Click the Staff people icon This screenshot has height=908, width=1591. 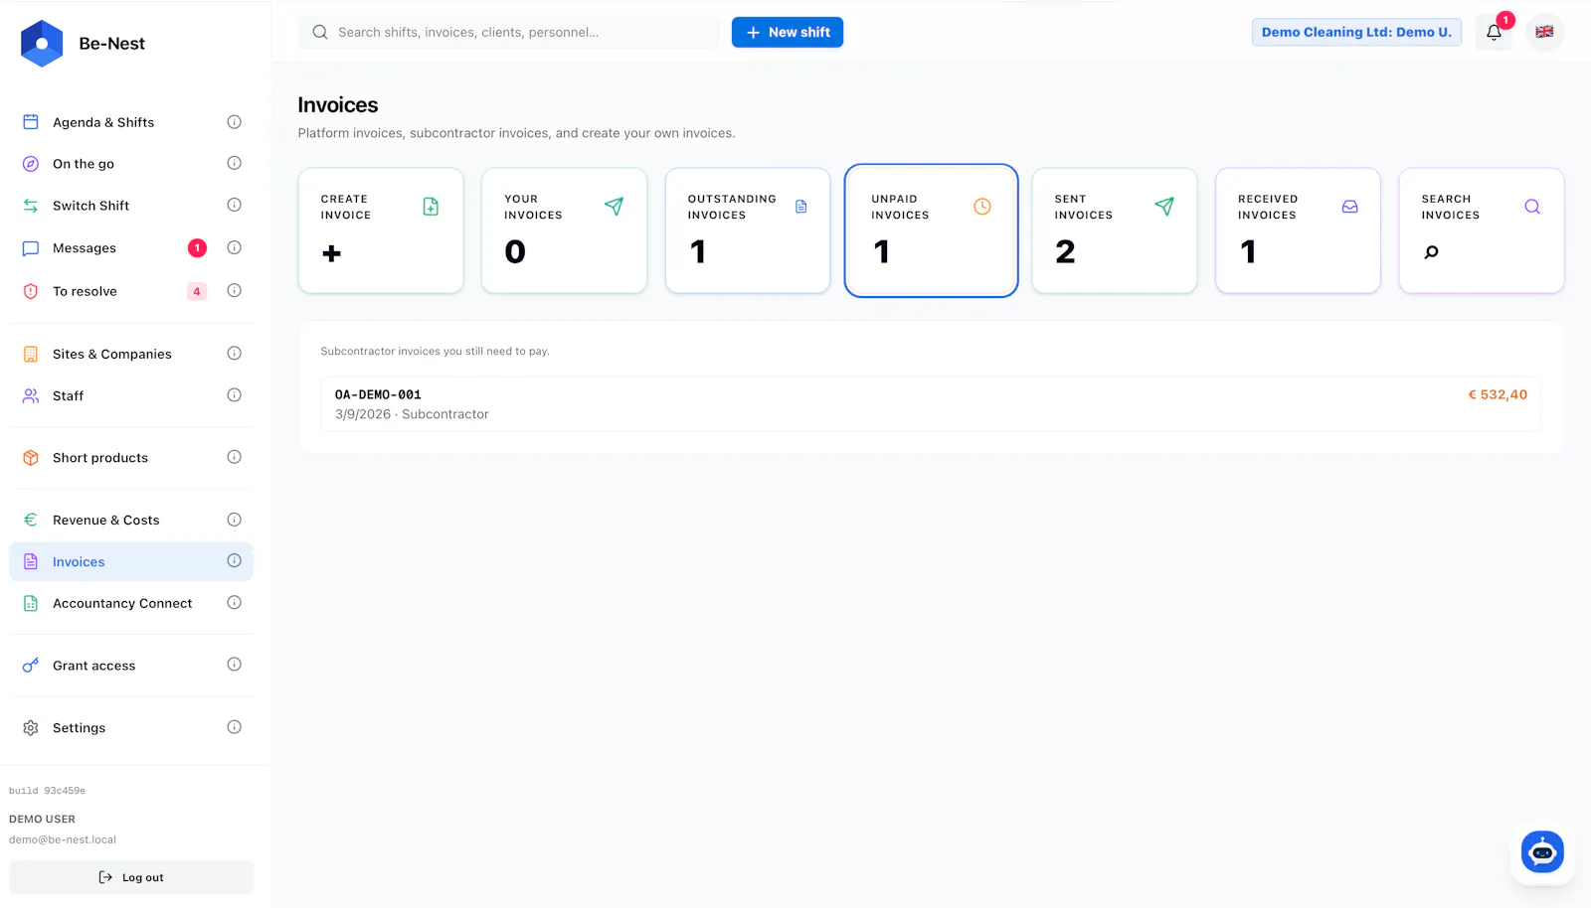(31, 395)
